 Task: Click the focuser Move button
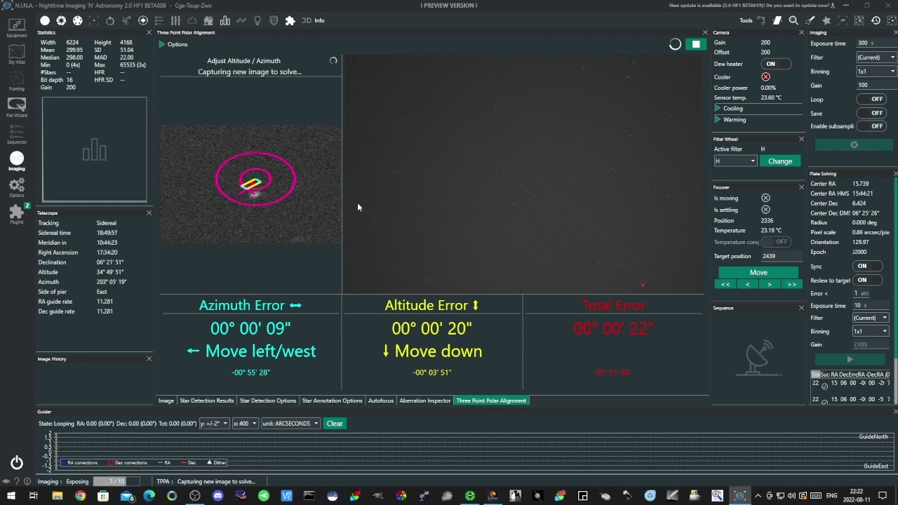758,272
